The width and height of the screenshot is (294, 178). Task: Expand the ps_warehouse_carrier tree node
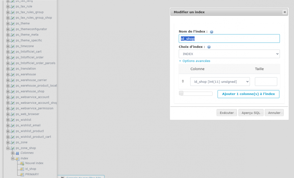click(8, 80)
